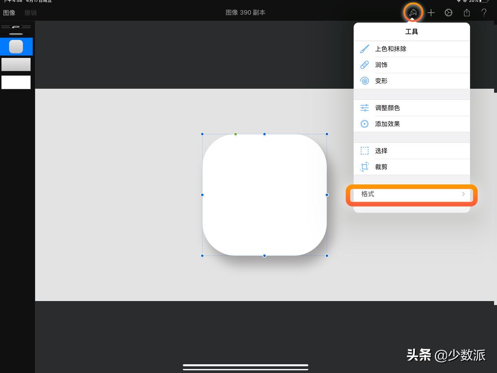Viewport: 497px width, 373px height.
Task: Click the top-left corner handle of the shape
Action: click(202, 134)
